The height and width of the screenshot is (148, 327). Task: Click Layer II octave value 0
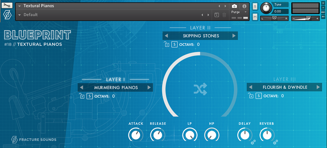point(198,45)
